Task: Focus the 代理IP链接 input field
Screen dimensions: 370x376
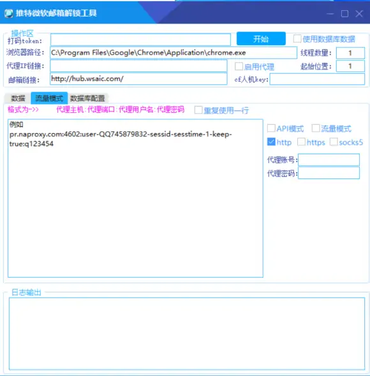Action: point(138,66)
